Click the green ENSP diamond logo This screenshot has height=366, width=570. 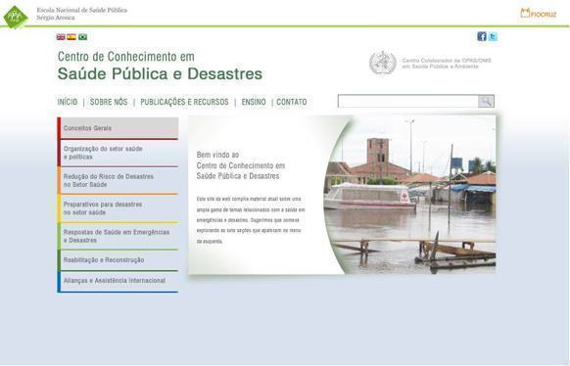coord(16,17)
